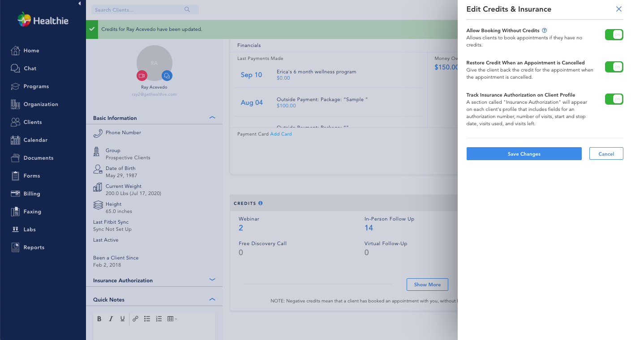This screenshot has height=340, width=631.
Task: Click the search magnifier icon
Action: coord(187,9)
